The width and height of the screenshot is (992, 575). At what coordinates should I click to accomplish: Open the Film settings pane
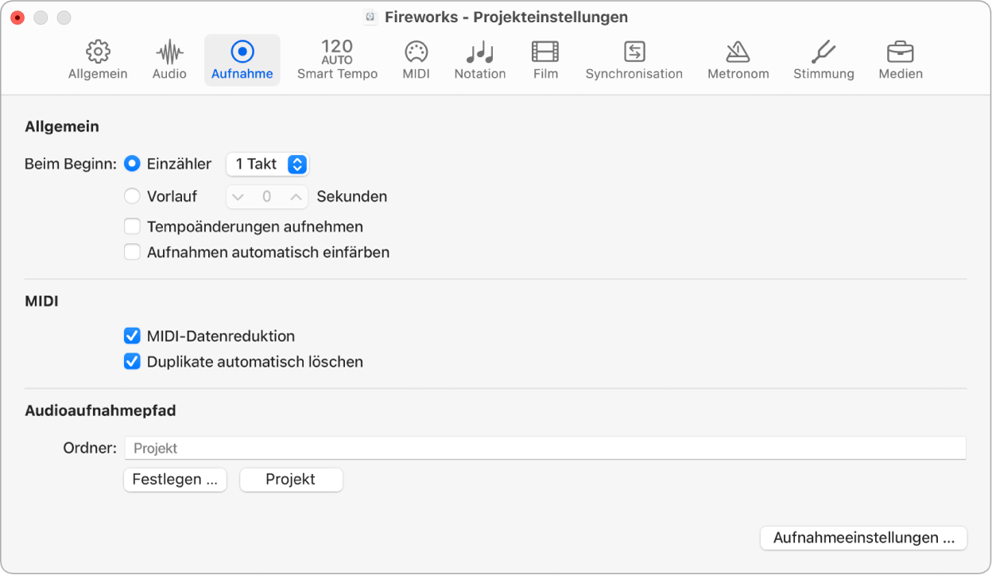tap(544, 60)
